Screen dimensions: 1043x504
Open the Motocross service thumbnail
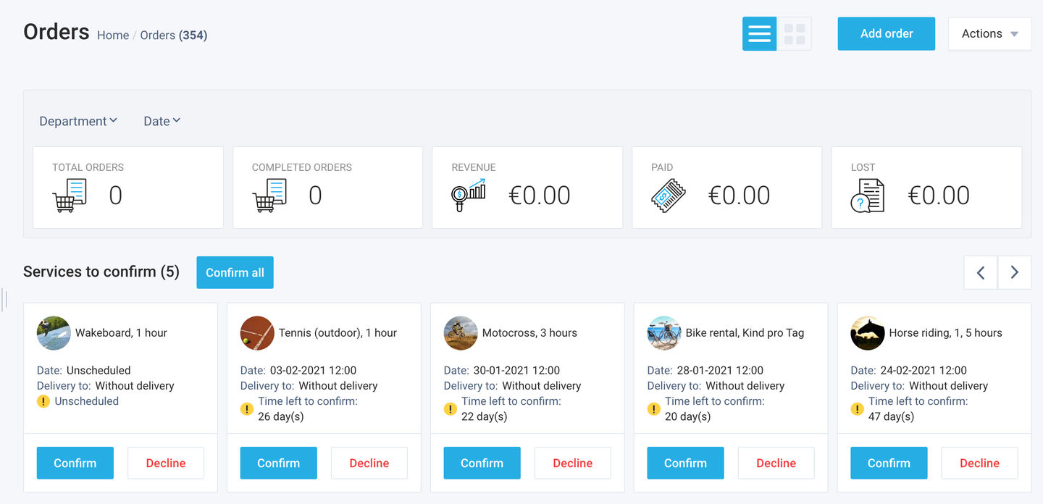point(461,333)
